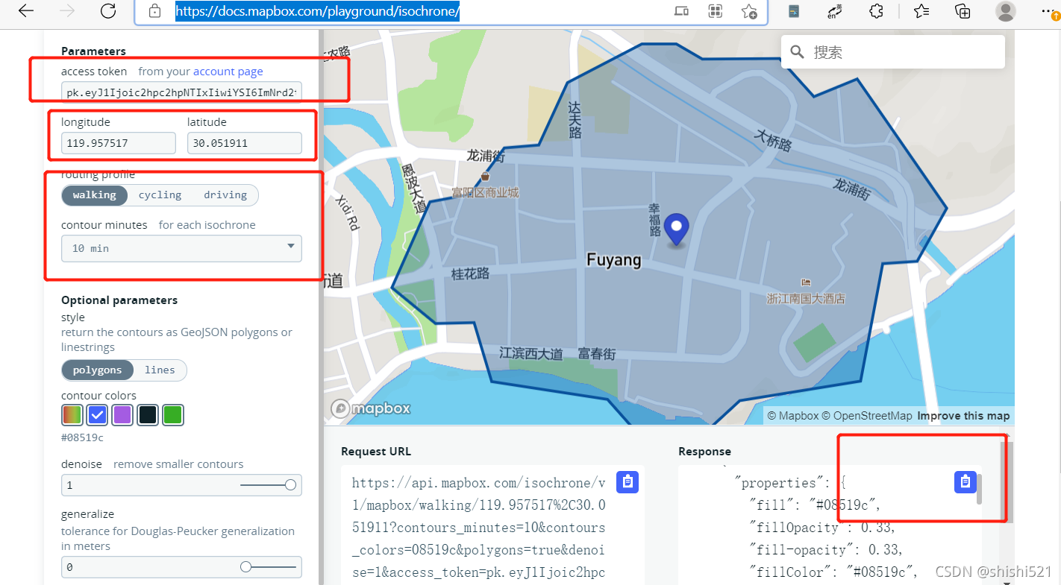Open the teal document extension icon
Image resolution: width=1061 pixels, height=585 pixels.
(x=794, y=11)
